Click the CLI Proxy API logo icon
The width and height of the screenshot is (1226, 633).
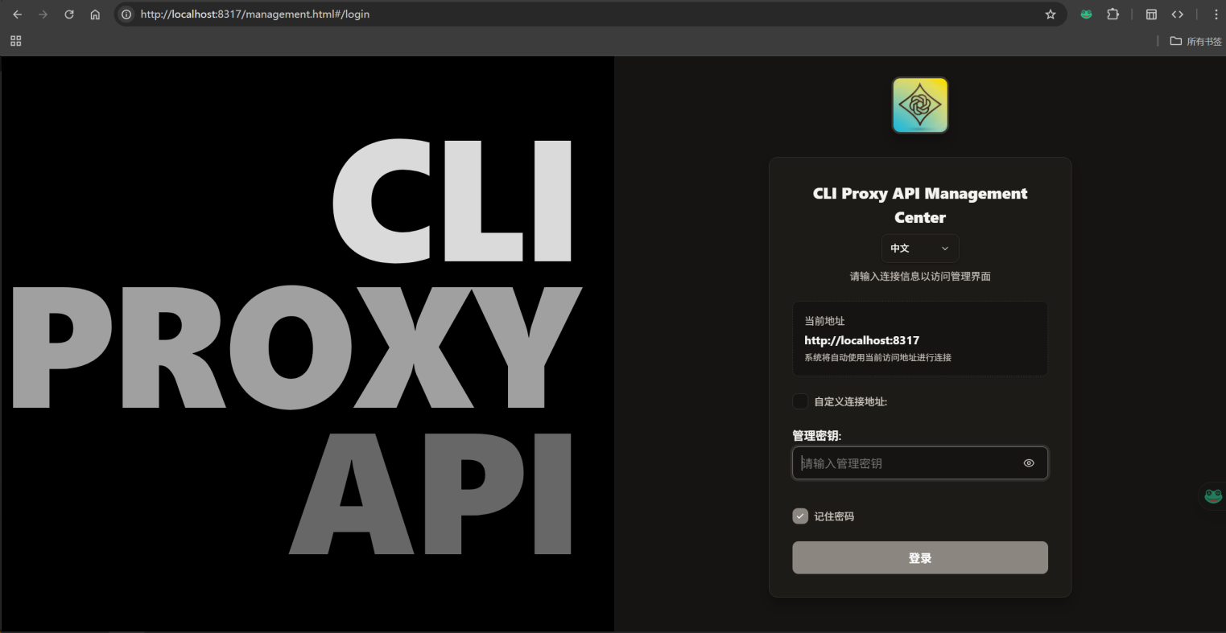(x=920, y=105)
